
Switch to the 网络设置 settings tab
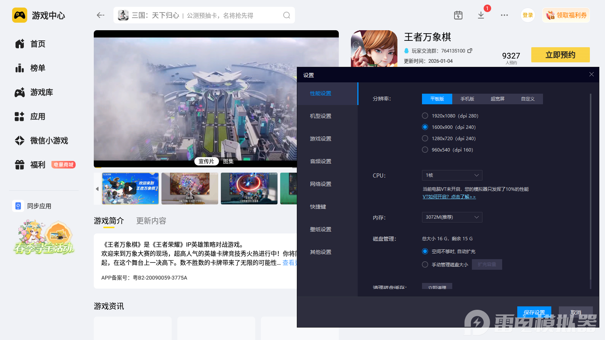click(x=327, y=184)
